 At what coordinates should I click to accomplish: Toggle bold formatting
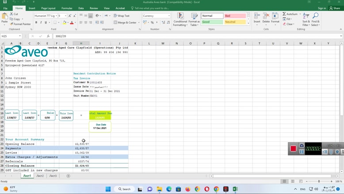pyautogui.click(x=36, y=23)
